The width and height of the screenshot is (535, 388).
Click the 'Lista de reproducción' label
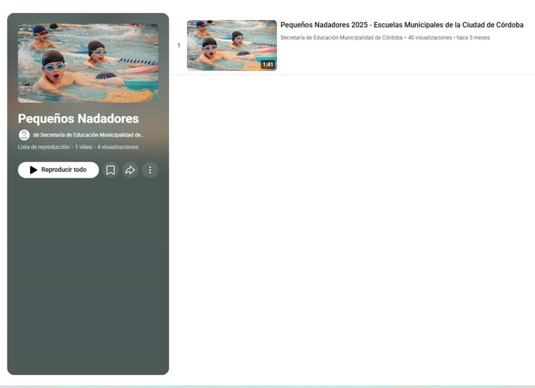[43, 147]
